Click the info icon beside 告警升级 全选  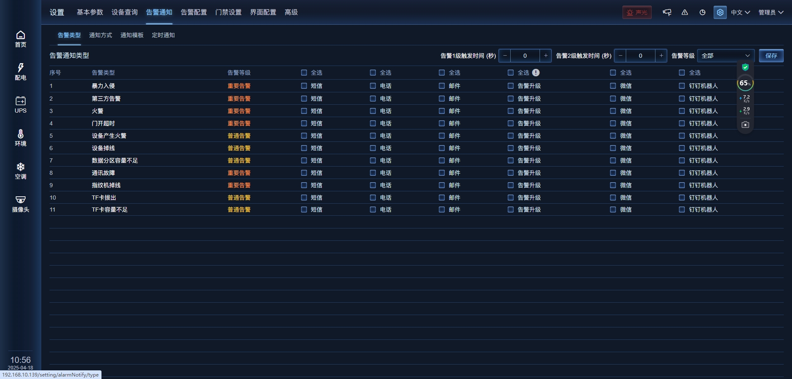point(536,73)
